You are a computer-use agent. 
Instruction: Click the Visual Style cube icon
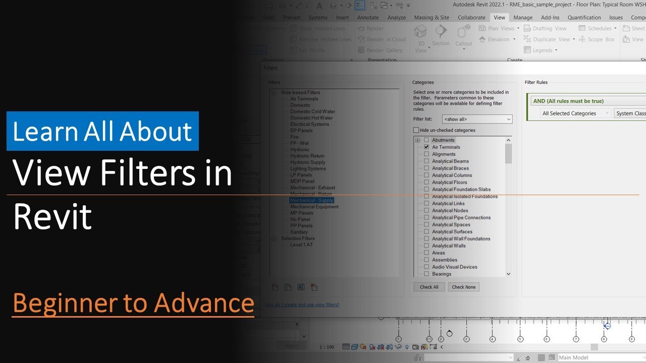pyautogui.click(x=354, y=347)
